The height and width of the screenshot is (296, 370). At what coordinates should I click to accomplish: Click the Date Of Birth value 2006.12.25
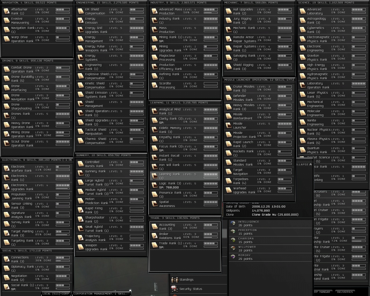click(x=269, y=207)
